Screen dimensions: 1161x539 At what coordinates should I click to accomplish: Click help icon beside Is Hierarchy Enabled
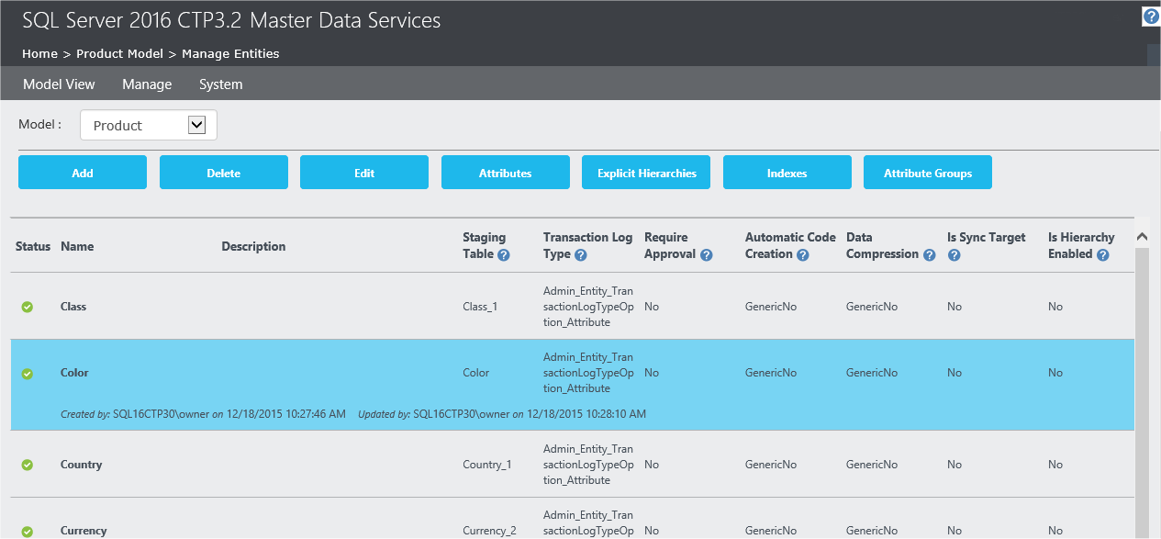(1103, 255)
